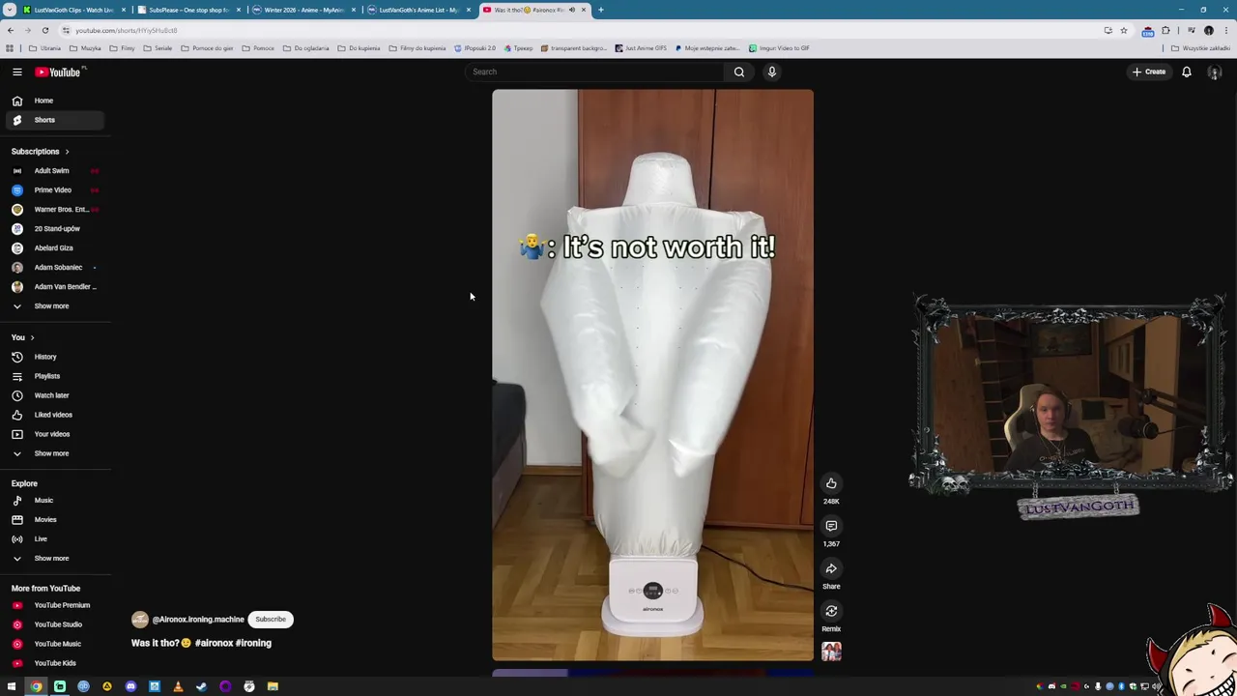Open a new browser tab
The height and width of the screenshot is (696, 1237).
(x=600, y=10)
